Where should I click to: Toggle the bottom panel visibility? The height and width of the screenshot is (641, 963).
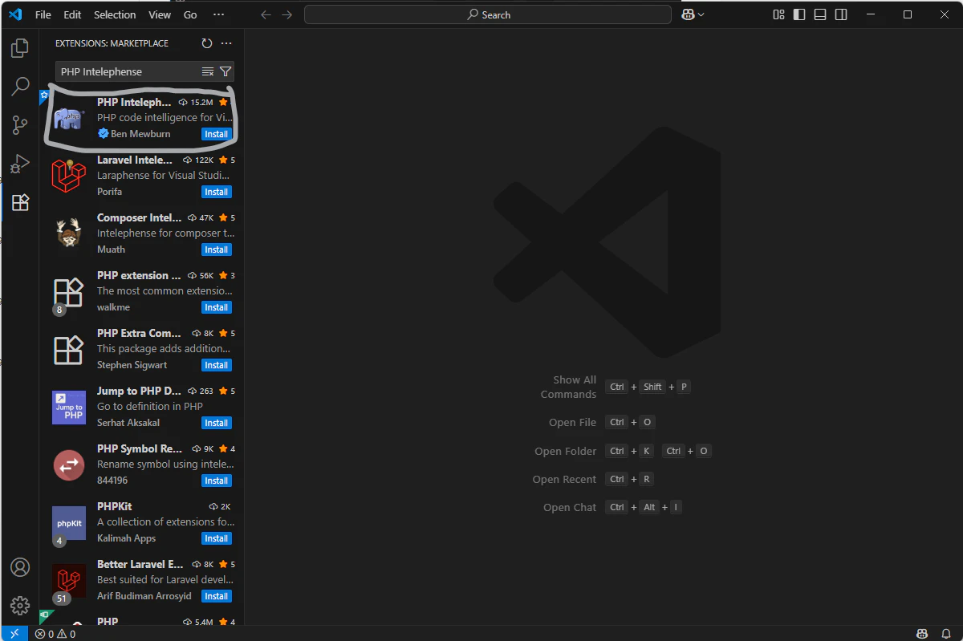pos(820,14)
